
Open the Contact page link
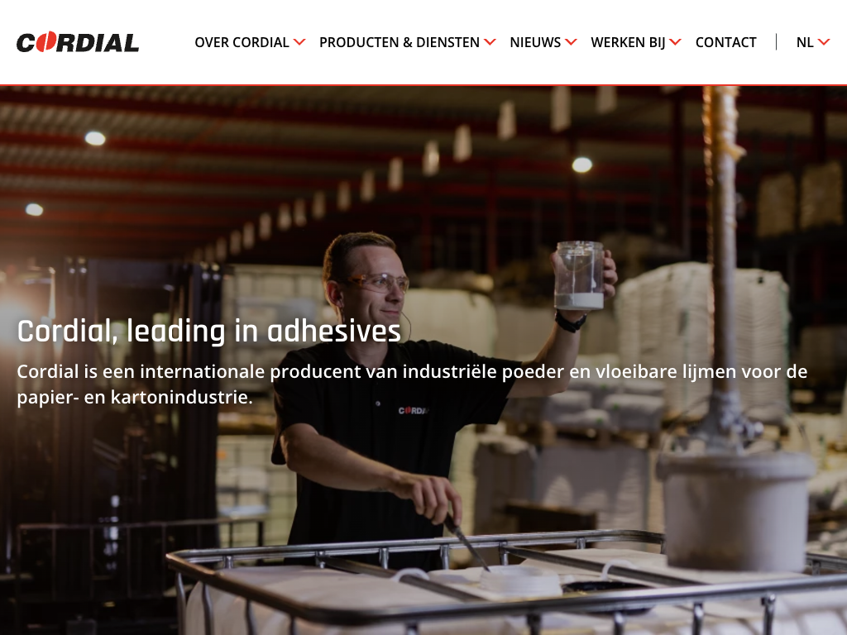click(x=726, y=42)
